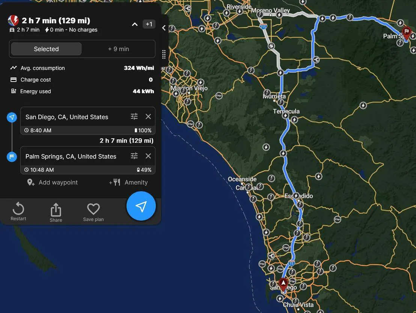Image resolution: width=416 pixels, height=313 pixels.
Task: Click the vehicle avatar icon beside trip summary
Action: pos(13,20)
